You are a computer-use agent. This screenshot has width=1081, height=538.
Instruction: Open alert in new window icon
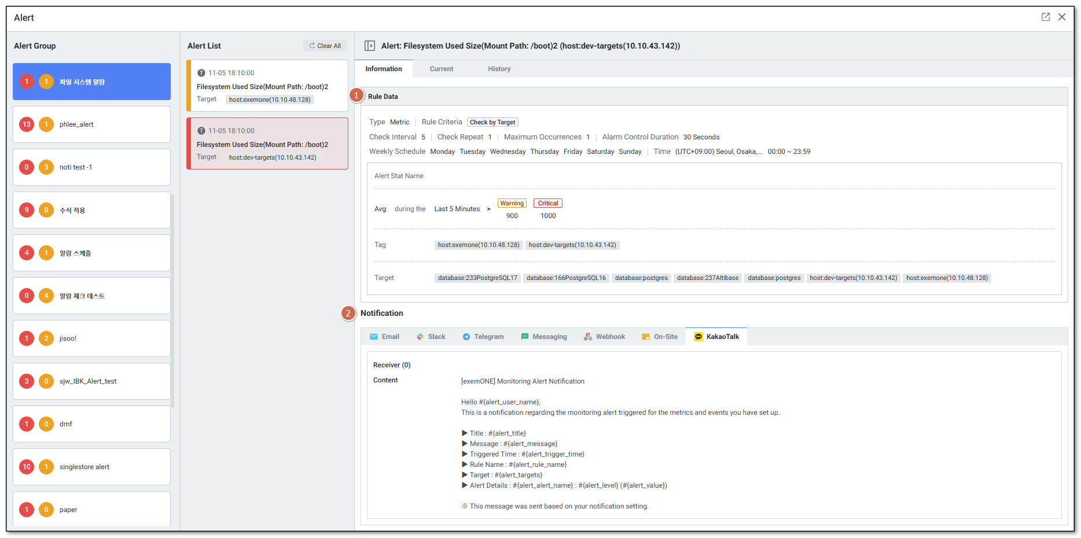click(x=1045, y=17)
